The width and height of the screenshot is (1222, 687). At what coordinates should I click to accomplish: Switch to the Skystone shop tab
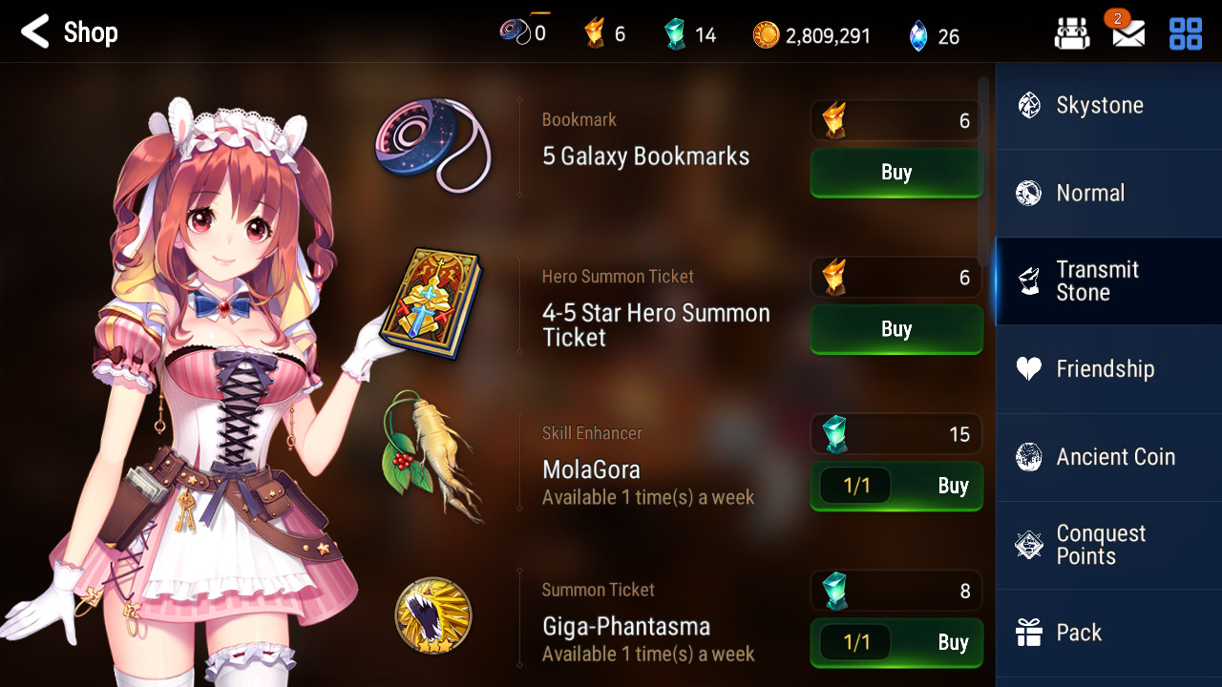pyautogui.click(x=1108, y=106)
